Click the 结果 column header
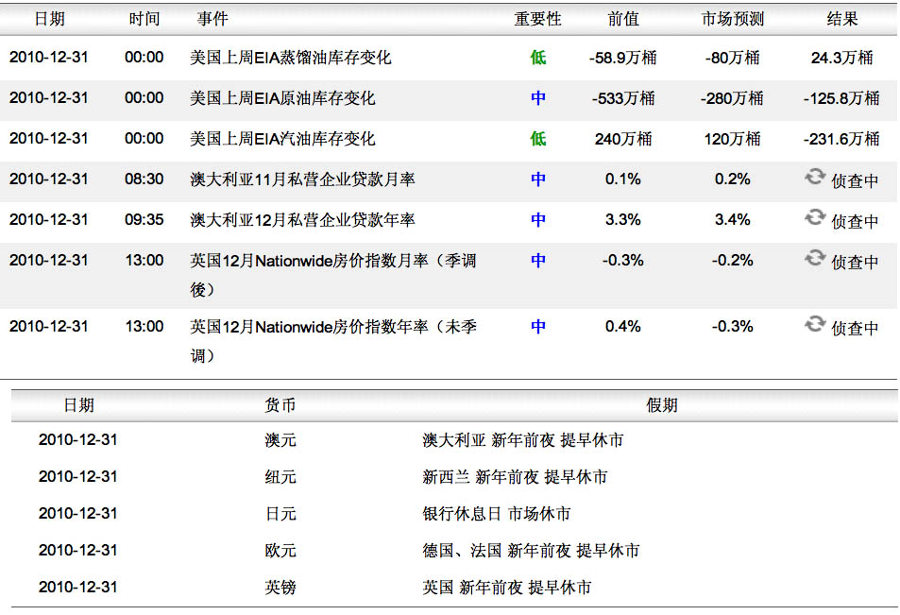This screenshot has width=900, height=615. tap(842, 19)
